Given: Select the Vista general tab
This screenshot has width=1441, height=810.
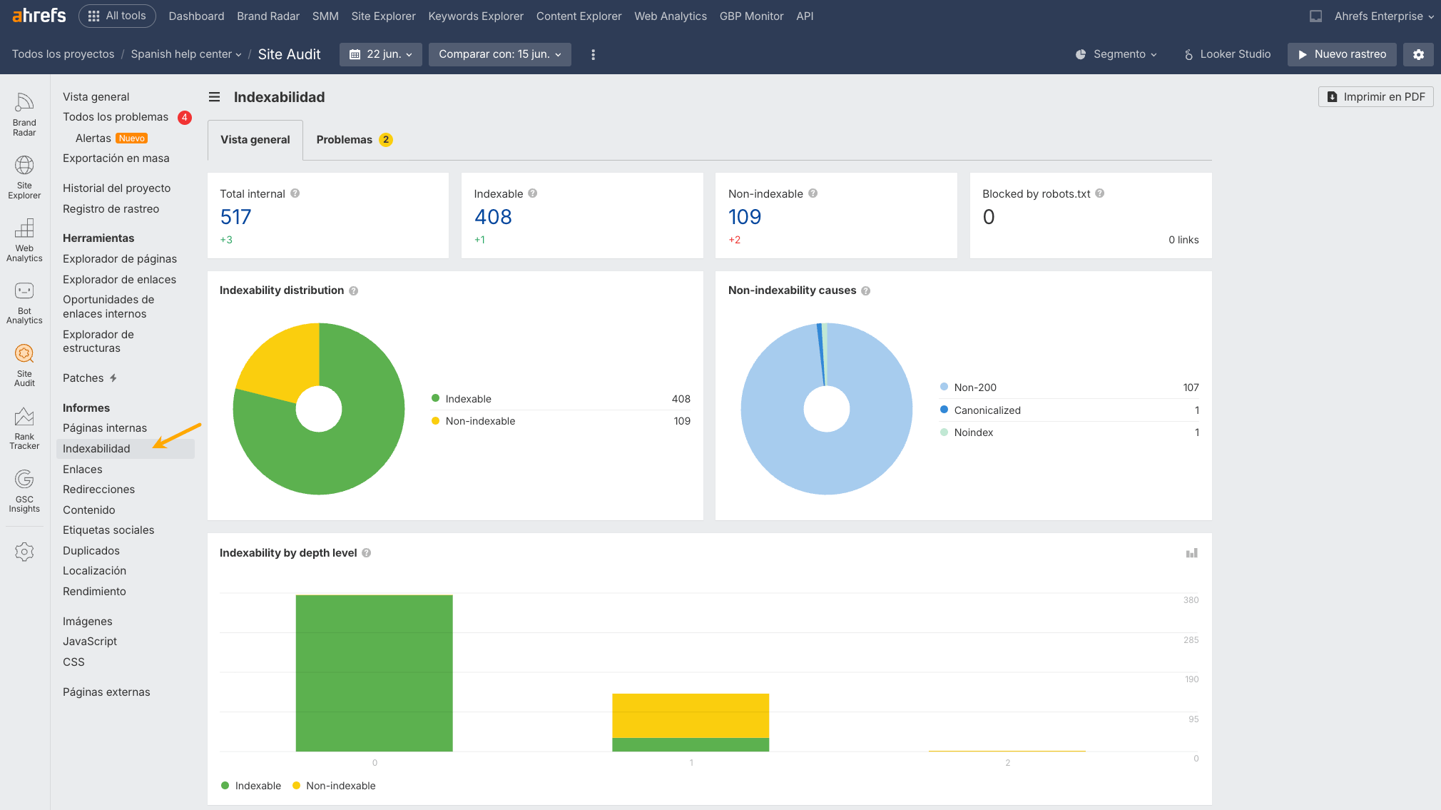Looking at the screenshot, I should 255,140.
